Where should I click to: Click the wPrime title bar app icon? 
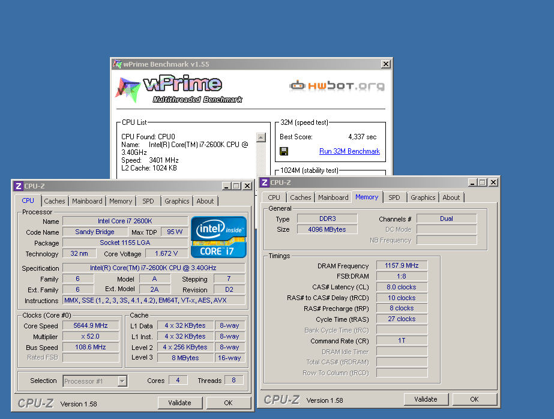click(117, 64)
